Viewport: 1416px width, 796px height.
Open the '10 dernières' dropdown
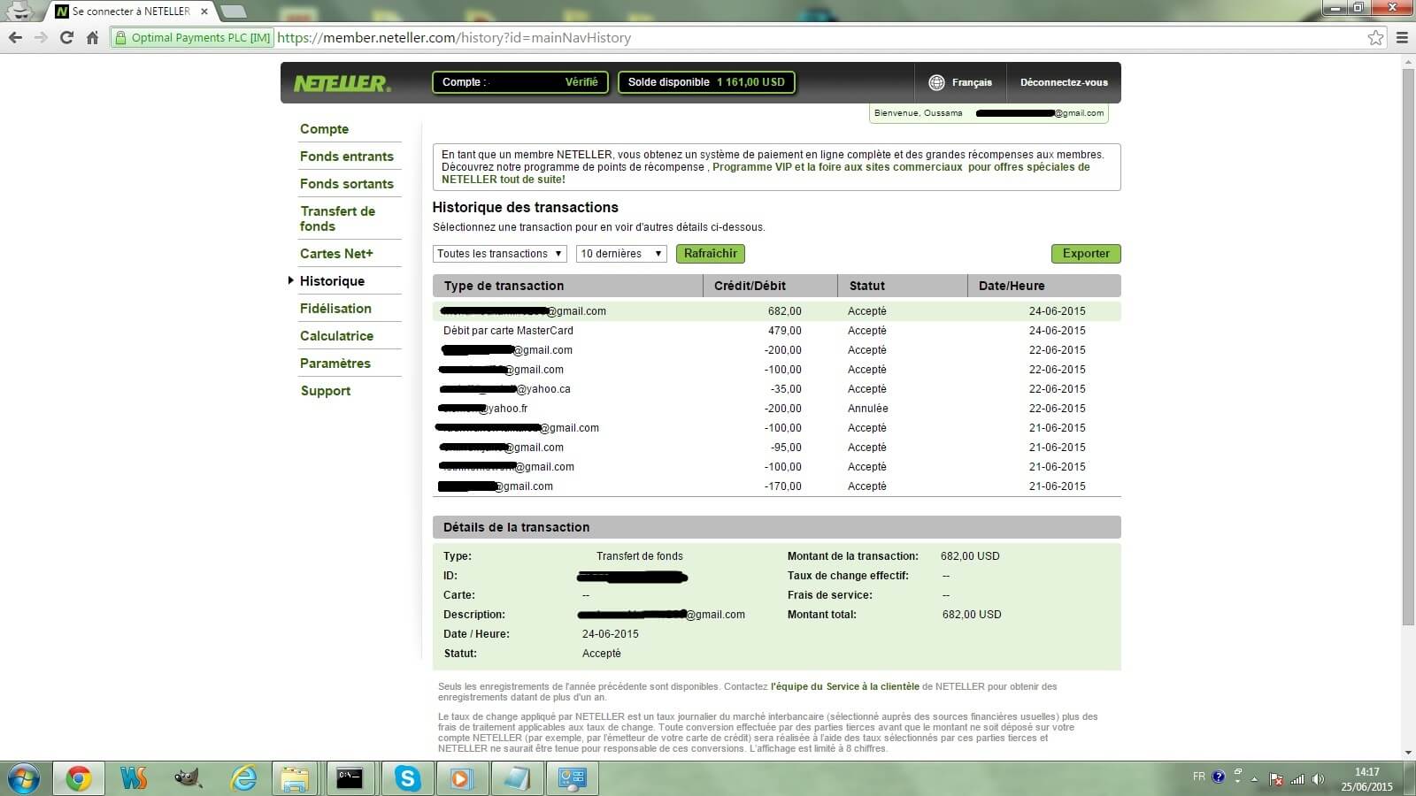point(621,254)
